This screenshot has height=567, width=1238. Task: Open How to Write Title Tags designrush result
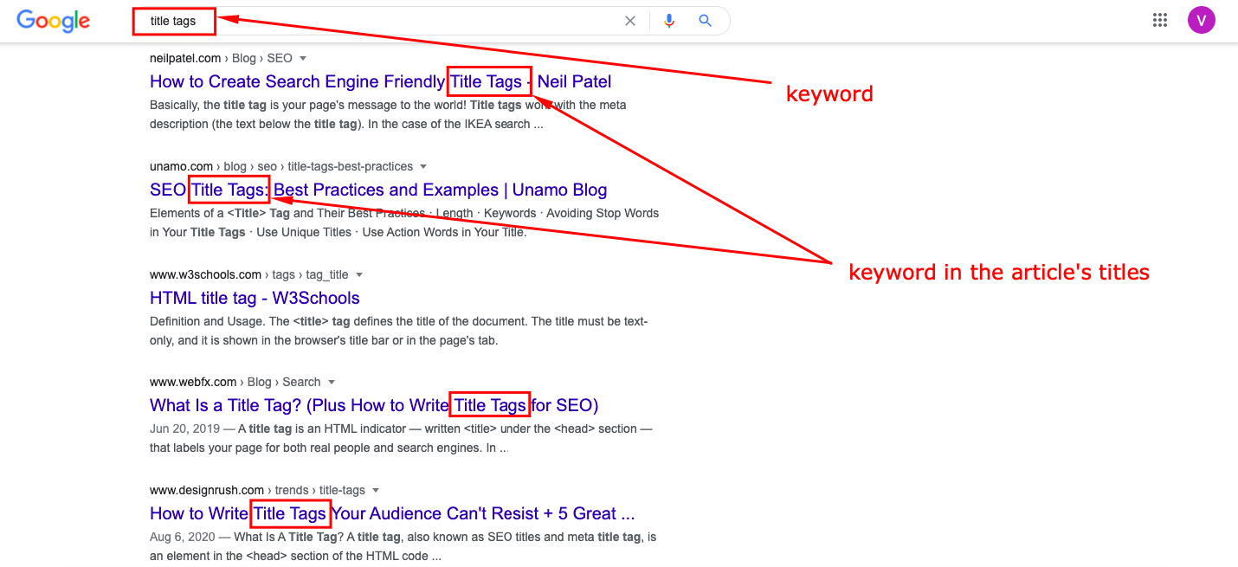[392, 513]
